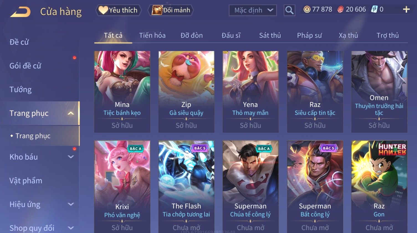The width and height of the screenshot is (417, 233).
Task: Open the Mặc định sort dropdown
Action: click(253, 11)
